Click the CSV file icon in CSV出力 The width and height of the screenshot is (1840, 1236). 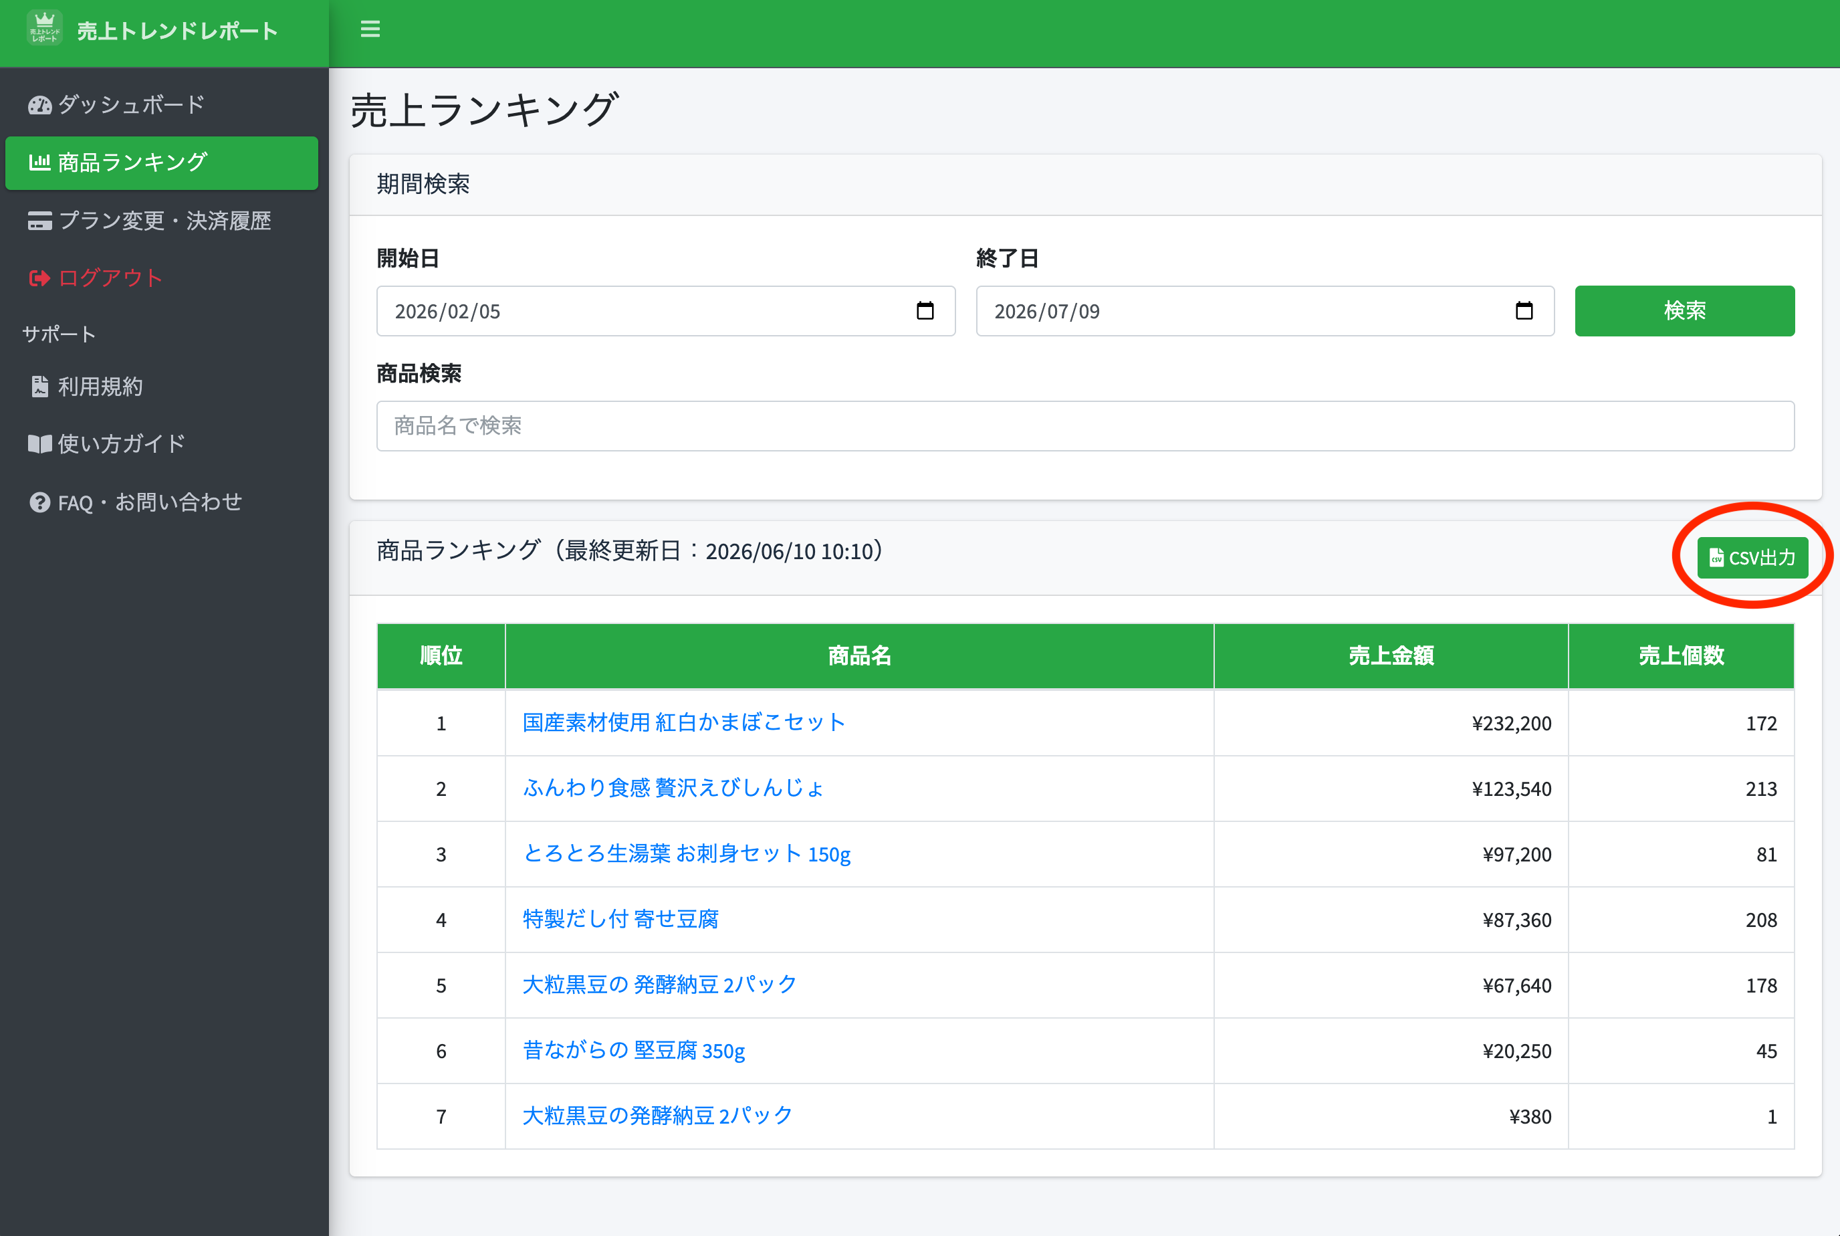[x=1716, y=557]
